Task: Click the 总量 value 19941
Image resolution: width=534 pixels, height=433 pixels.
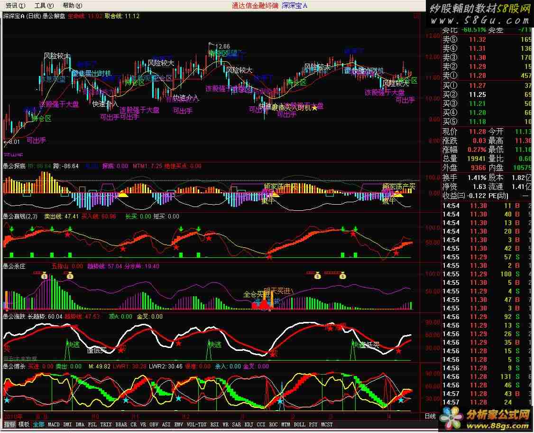Action: 477,159
